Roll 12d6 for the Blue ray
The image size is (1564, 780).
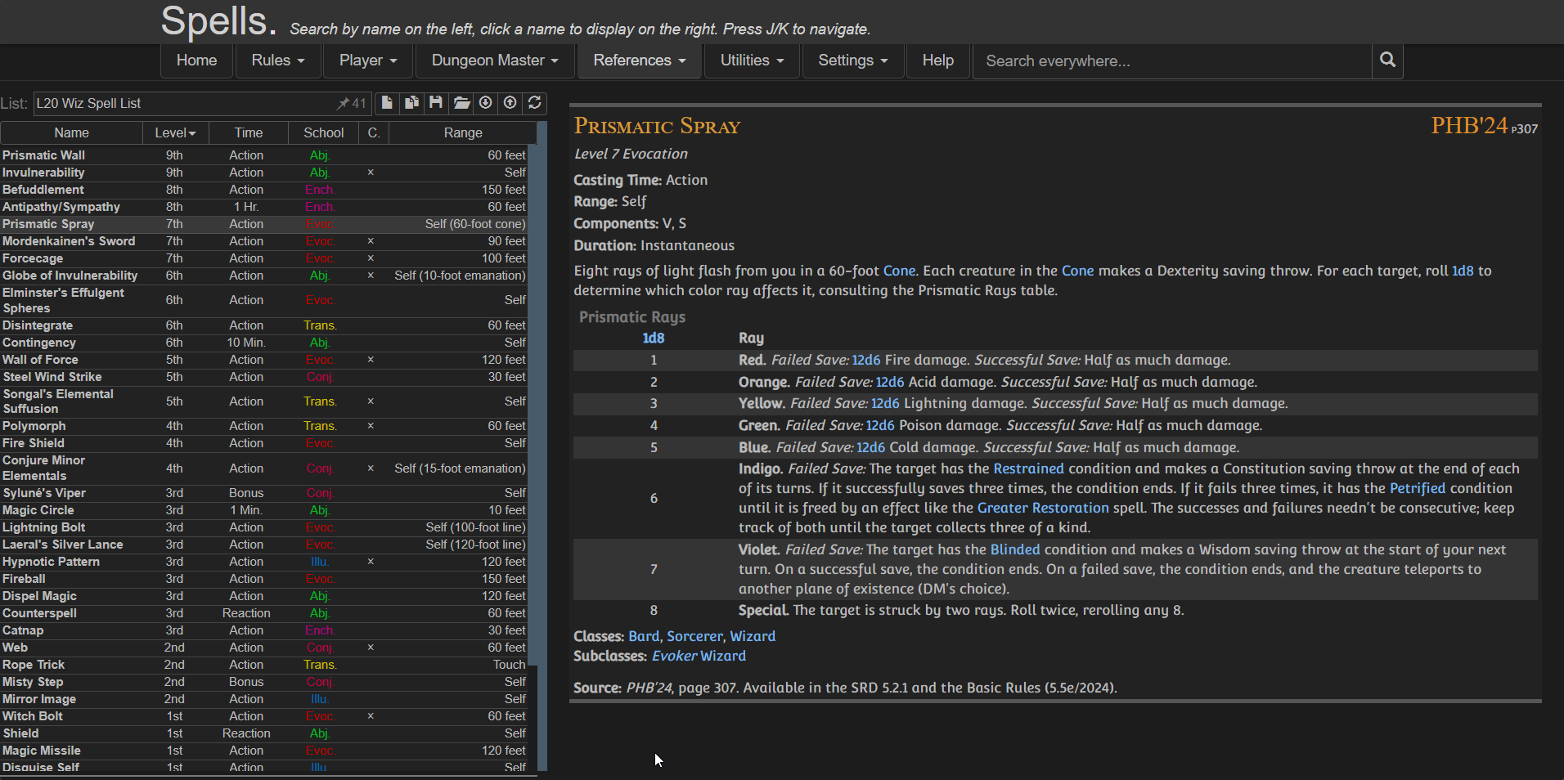click(x=870, y=447)
